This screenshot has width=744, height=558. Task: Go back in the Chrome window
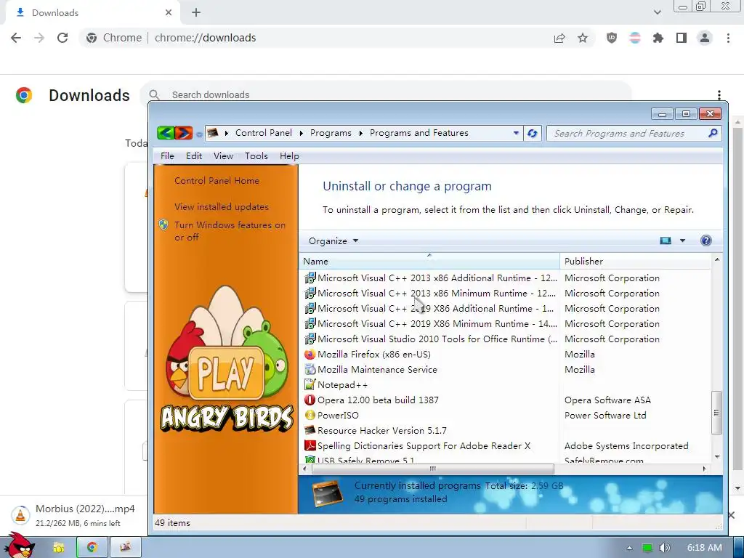[x=16, y=38]
